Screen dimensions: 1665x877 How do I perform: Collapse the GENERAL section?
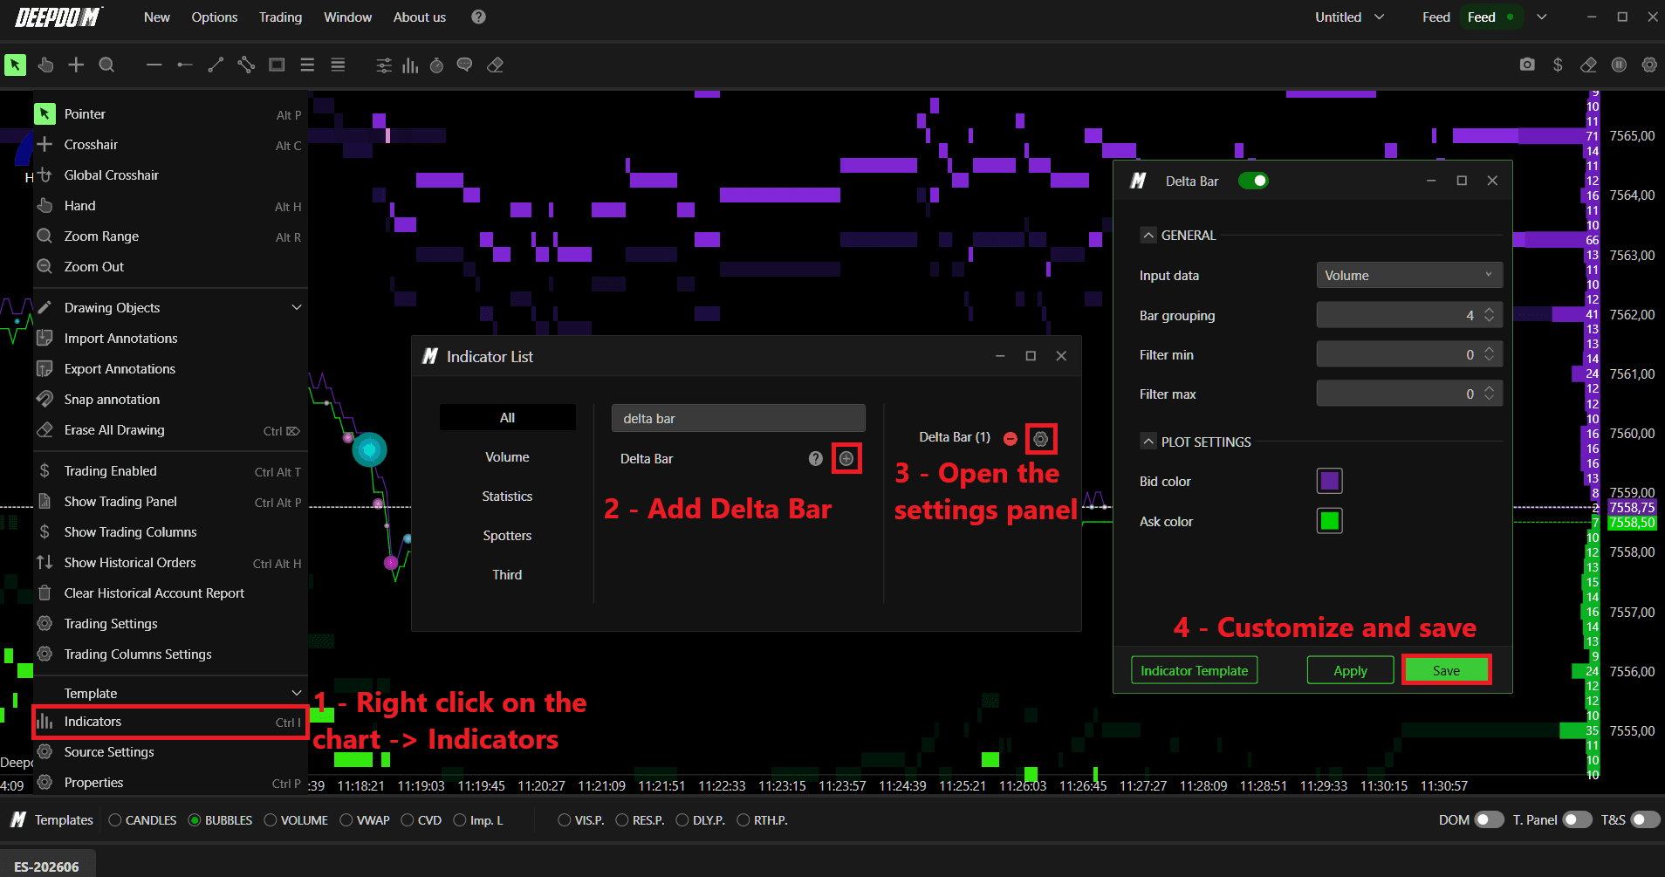(1148, 236)
